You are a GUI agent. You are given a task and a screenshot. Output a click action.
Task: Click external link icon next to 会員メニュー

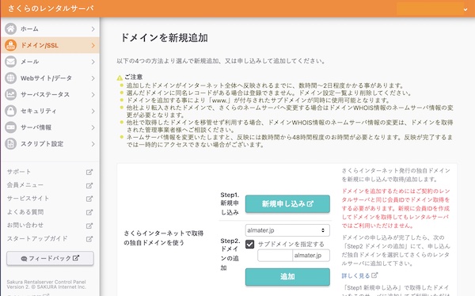pyautogui.click(x=89, y=185)
